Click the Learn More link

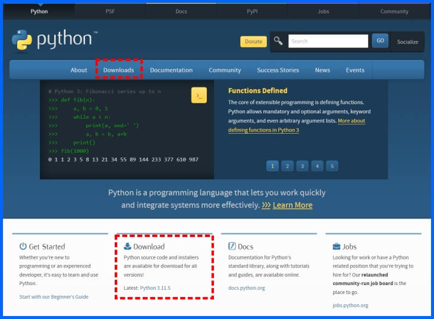(x=293, y=205)
